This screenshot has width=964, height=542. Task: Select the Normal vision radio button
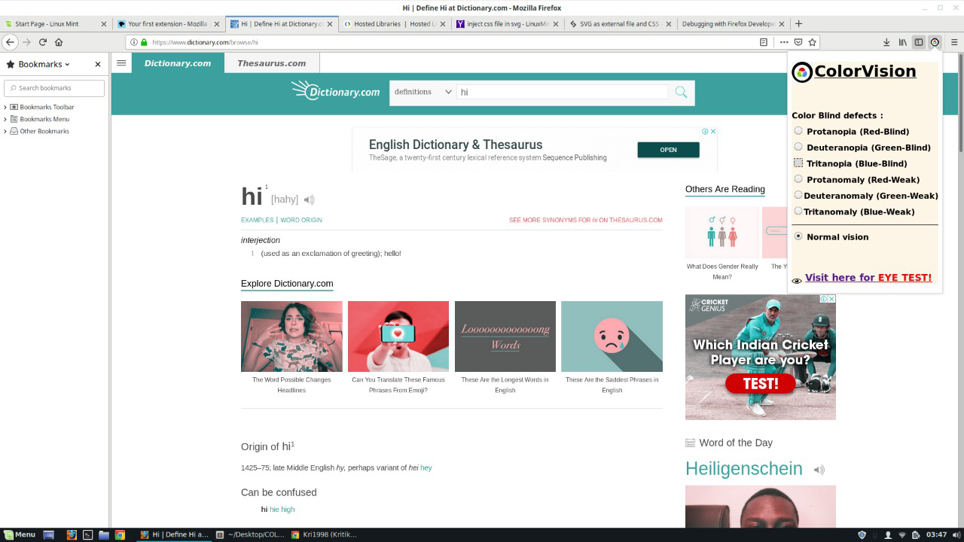798,236
